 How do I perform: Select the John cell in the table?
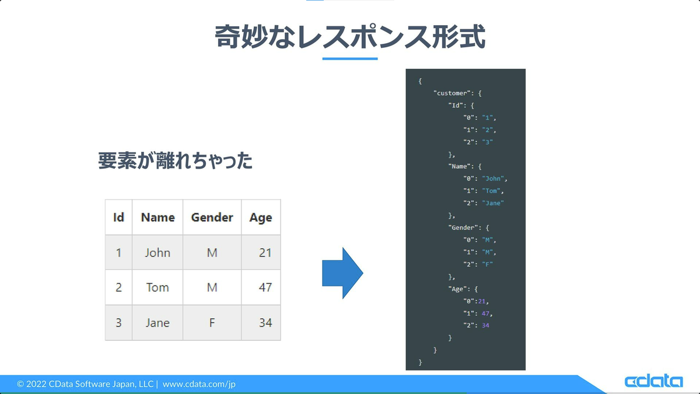[157, 252]
